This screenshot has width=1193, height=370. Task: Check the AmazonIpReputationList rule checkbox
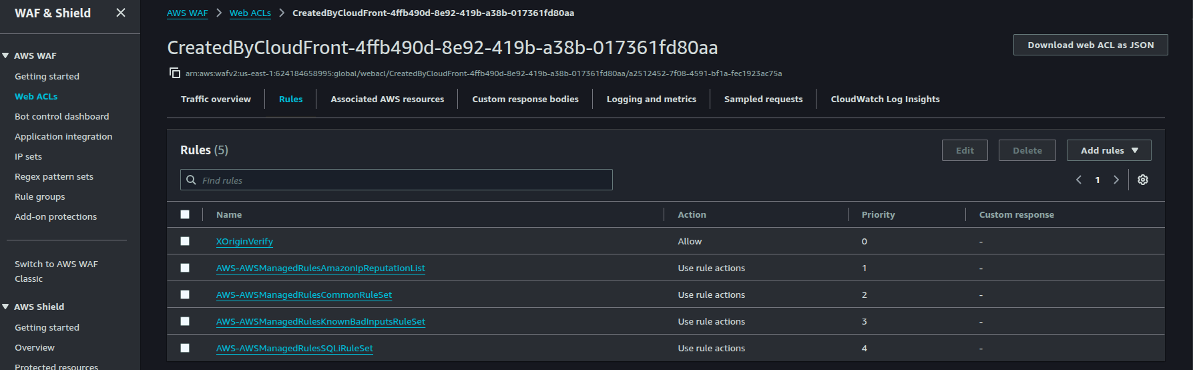tap(185, 268)
